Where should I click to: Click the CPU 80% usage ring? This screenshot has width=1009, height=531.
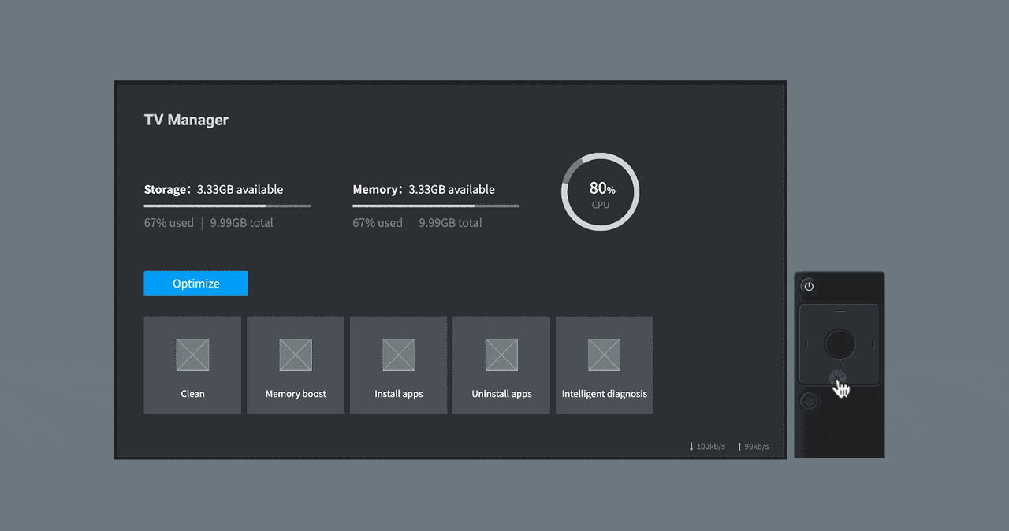(x=601, y=192)
